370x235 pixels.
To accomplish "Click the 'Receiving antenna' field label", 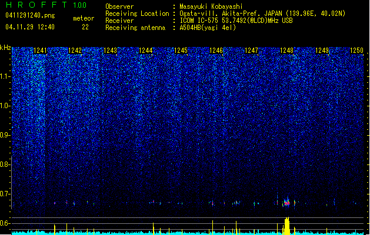I will click(135, 28).
